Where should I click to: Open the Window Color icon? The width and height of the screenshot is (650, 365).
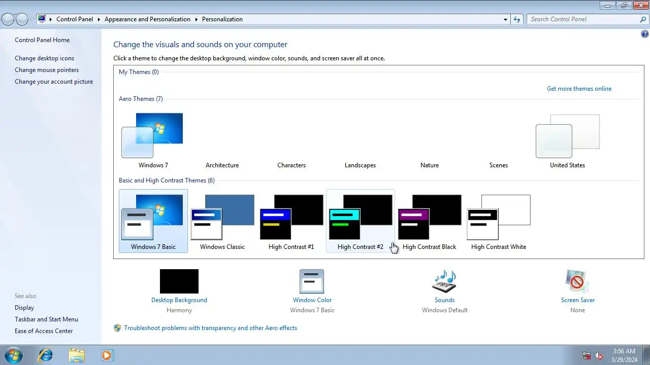(312, 281)
